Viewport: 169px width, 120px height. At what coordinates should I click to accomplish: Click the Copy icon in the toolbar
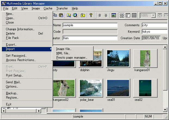(x=55, y=15)
